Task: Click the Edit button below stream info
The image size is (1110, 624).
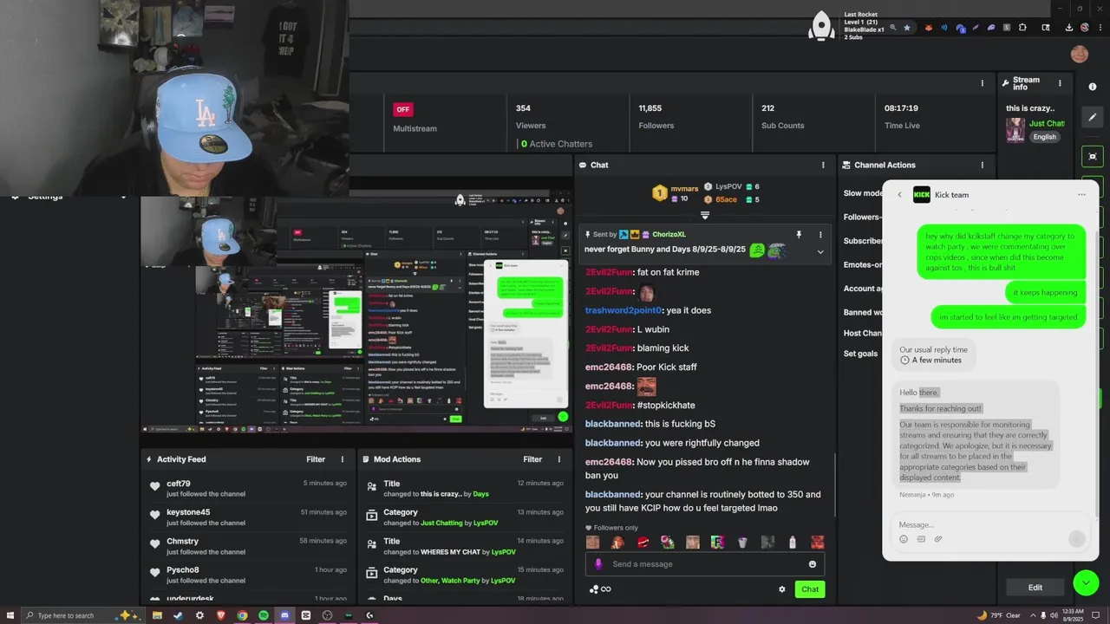Action: click(x=1035, y=588)
